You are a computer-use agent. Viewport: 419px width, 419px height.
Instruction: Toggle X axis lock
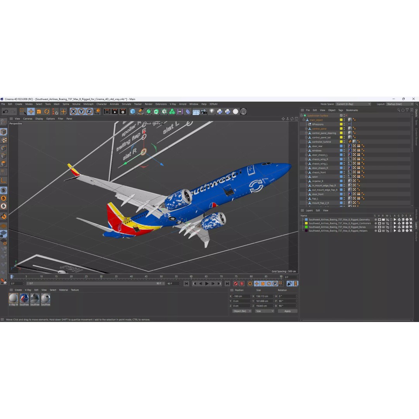pyautogui.click(x=73, y=112)
